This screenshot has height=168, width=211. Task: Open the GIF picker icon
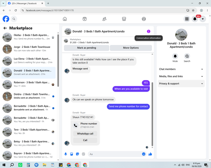[84, 154]
